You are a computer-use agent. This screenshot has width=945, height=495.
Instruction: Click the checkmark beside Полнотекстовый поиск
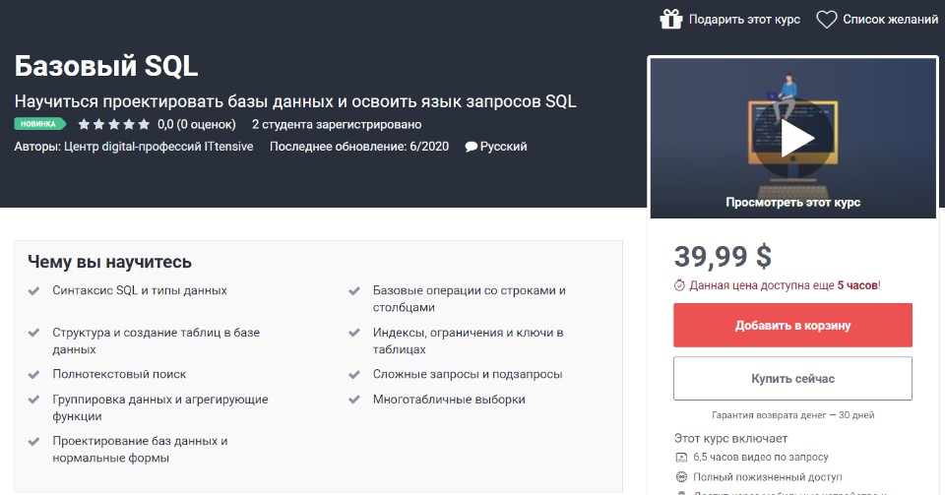(x=33, y=375)
